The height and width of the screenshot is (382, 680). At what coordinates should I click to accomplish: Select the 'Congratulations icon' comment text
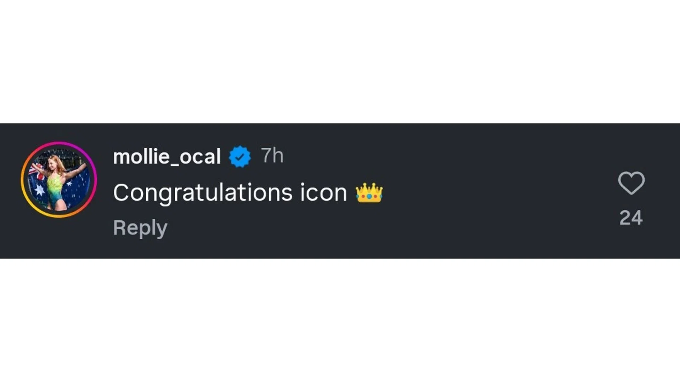230,193
